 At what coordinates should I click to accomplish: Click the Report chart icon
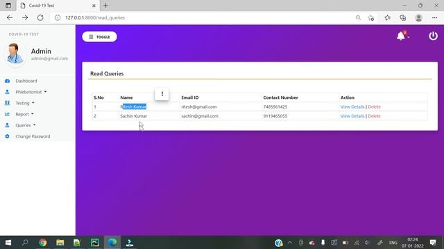click(8, 114)
